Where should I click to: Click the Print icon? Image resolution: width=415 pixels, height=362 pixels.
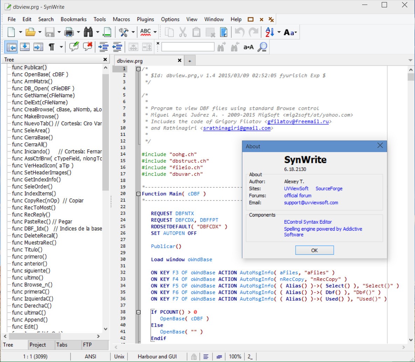pyautogui.click(x=69, y=32)
